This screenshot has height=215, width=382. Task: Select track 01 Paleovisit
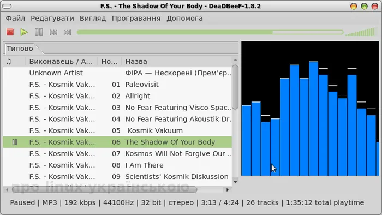pos(117,84)
